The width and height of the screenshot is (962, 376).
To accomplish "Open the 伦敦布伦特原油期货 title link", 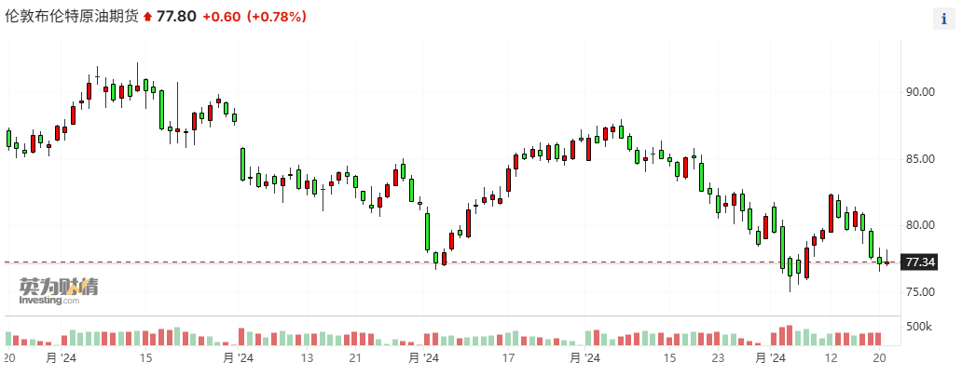I will click(x=72, y=17).
